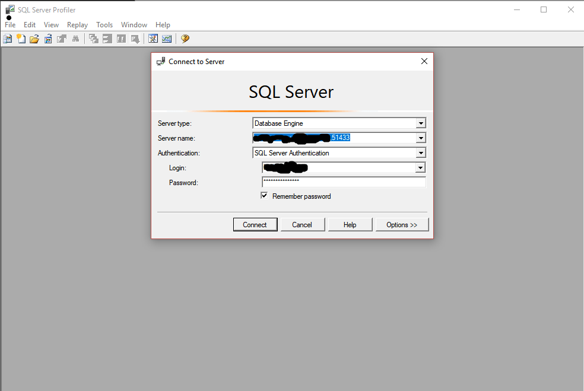Open the Window menu
This screenshot has width=584, height=391.
point(134,25)
